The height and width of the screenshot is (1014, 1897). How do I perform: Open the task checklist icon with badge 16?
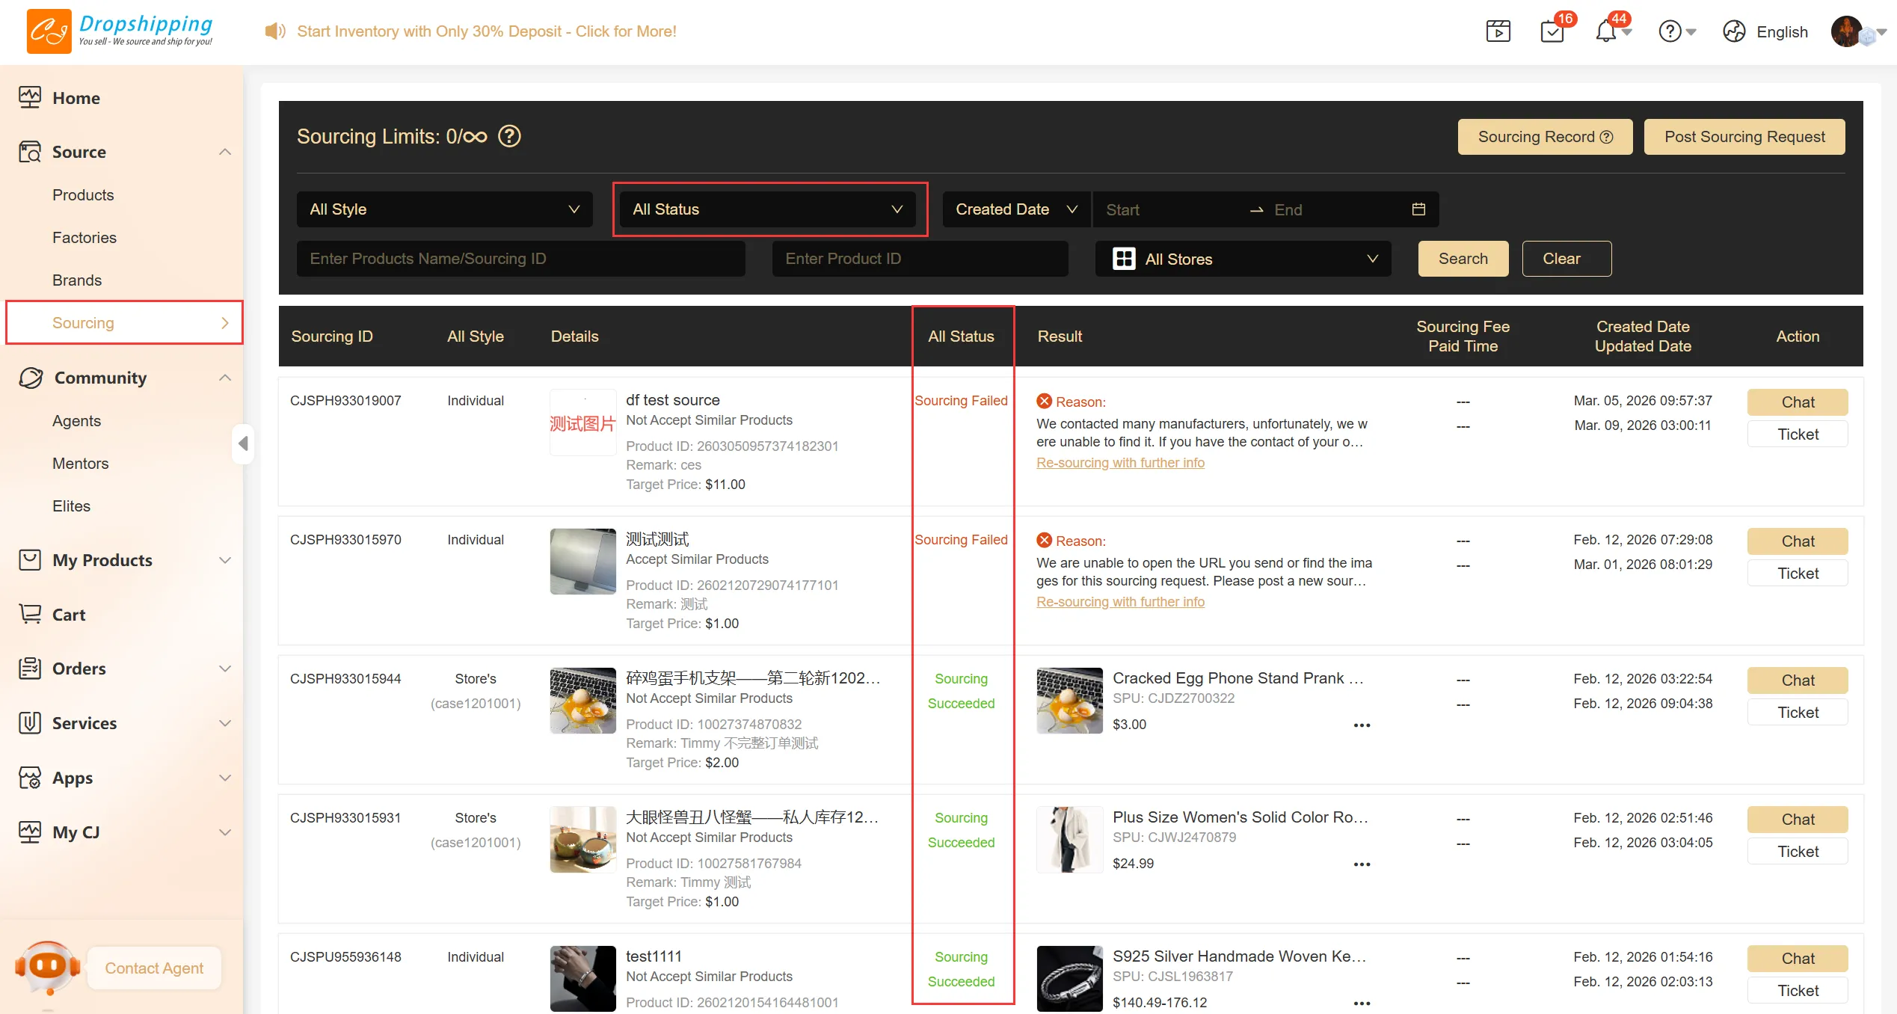point(1552,31)
